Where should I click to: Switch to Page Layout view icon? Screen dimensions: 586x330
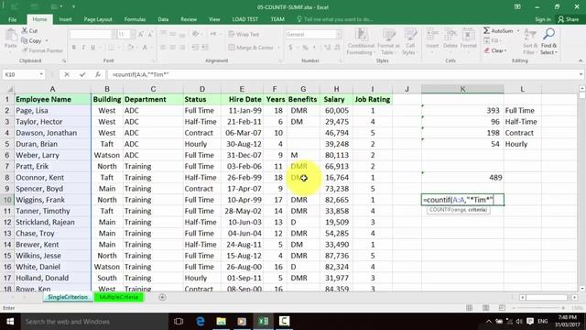click(485, 308)
